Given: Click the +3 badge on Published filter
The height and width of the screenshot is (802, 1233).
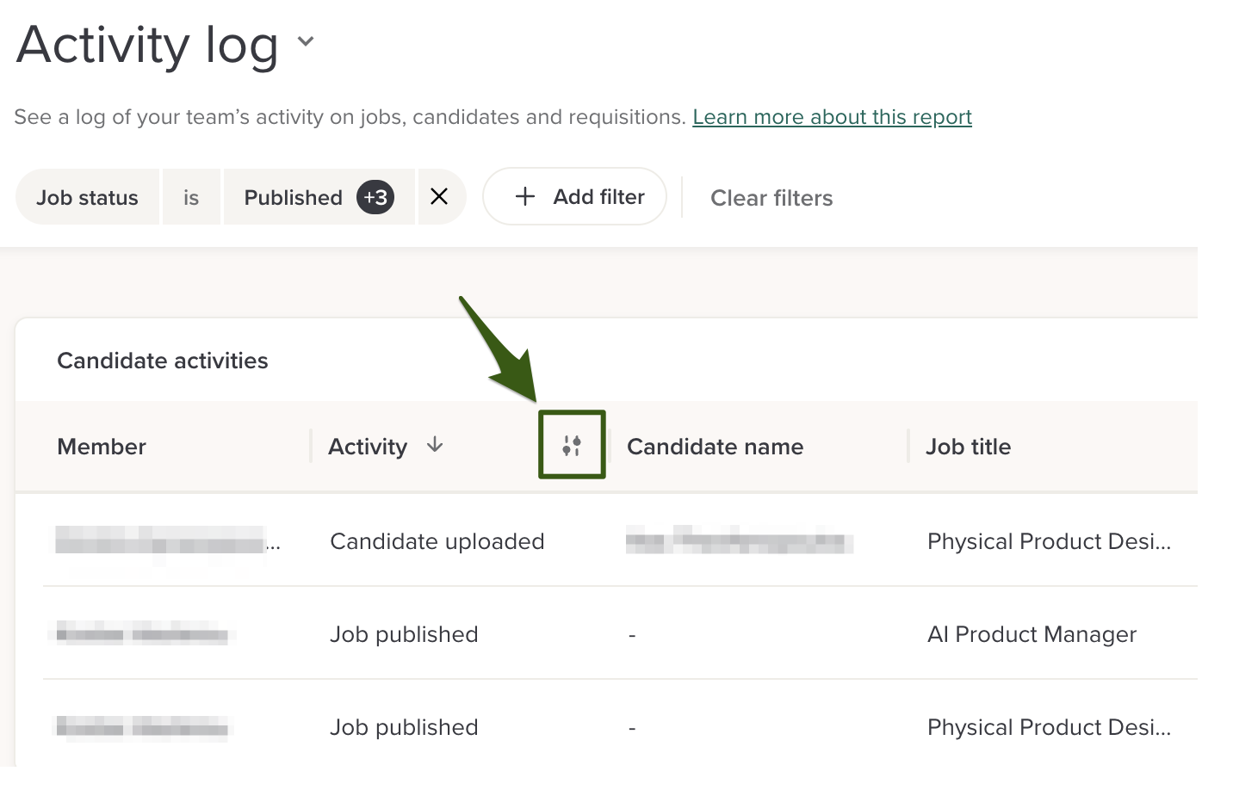Looking at the screenshot, I should 375,198.
